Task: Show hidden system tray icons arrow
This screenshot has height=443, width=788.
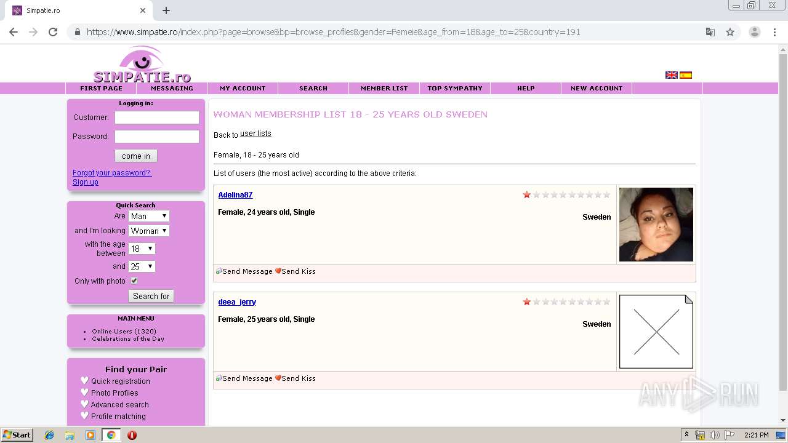Action: 686,435
